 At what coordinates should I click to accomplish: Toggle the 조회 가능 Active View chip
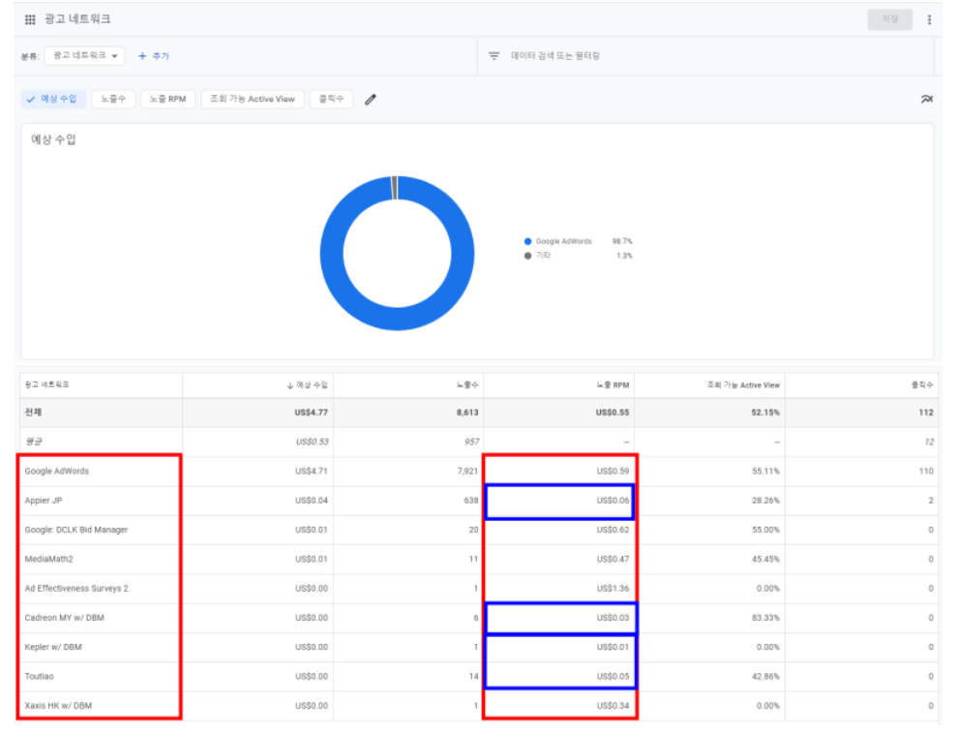(x=253, y=99)
